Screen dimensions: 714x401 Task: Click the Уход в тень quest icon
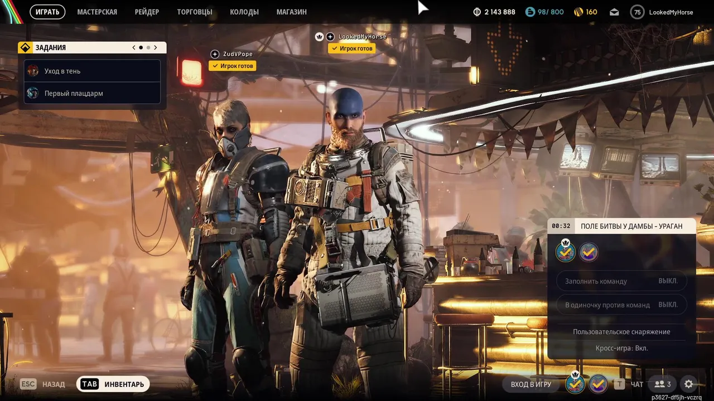[x=33, y=71]
